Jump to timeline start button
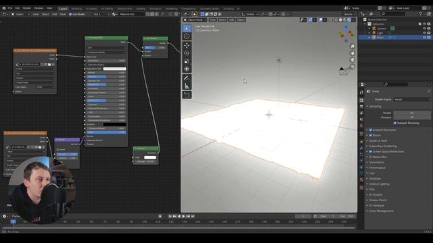This screenshot has width=433, height=243. tap(170, 216)
